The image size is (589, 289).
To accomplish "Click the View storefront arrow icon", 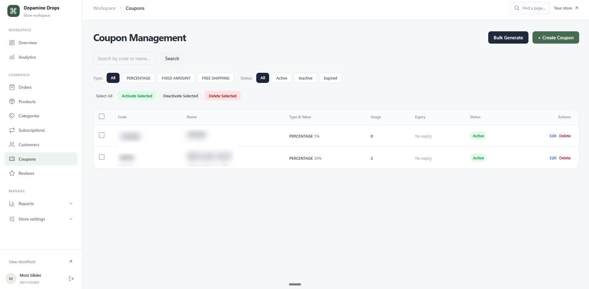I will tap(70, 262).
